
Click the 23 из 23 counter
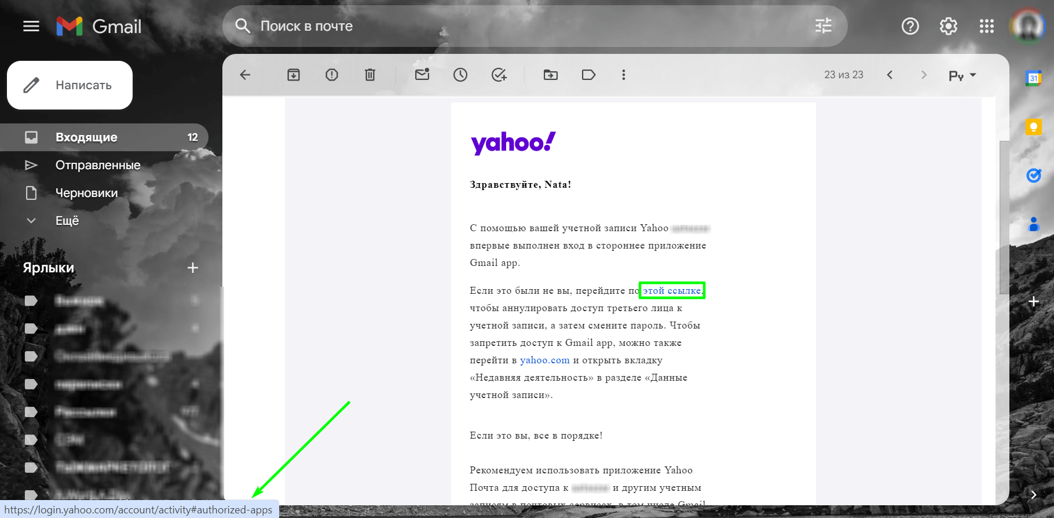[x=844, y=75]
